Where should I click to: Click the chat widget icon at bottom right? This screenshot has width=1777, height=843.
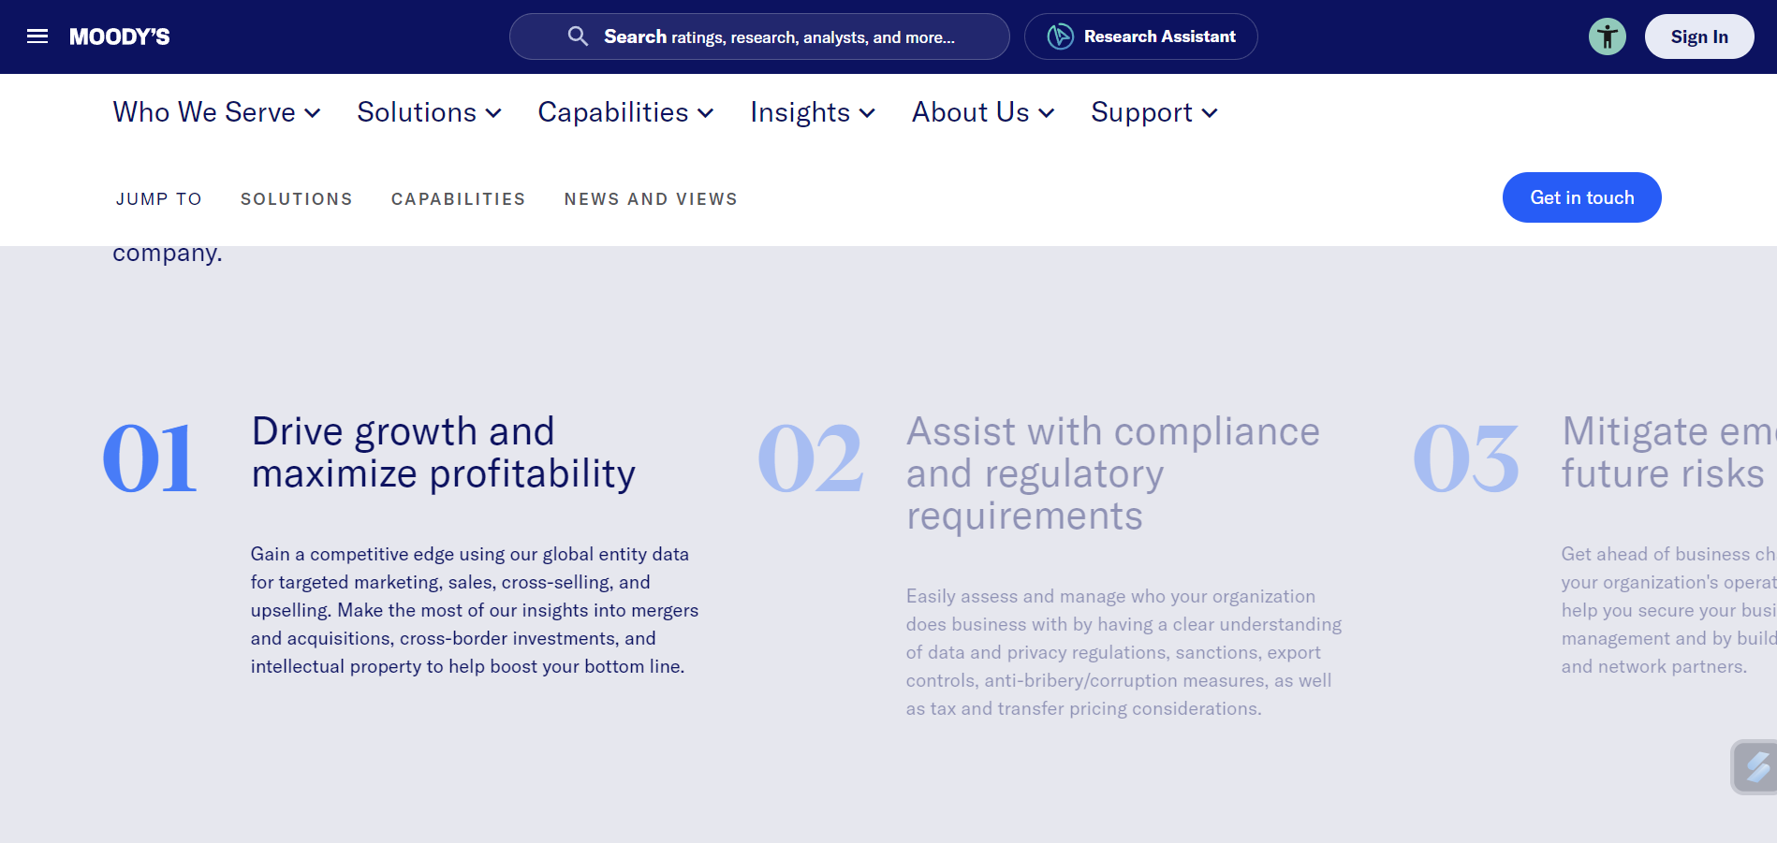[x=1755, y=767]
